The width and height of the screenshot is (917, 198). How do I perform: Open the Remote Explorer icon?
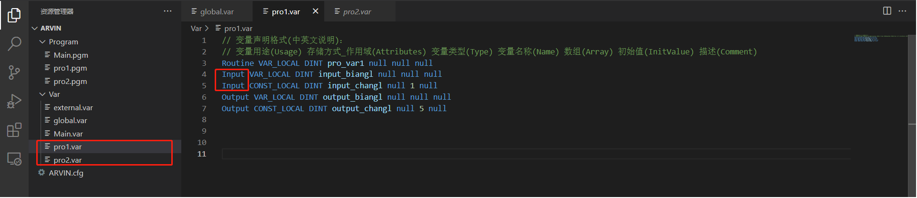tap(14, 159)
